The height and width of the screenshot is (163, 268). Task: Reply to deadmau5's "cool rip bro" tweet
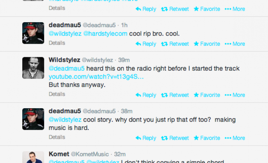pos(146,44)
